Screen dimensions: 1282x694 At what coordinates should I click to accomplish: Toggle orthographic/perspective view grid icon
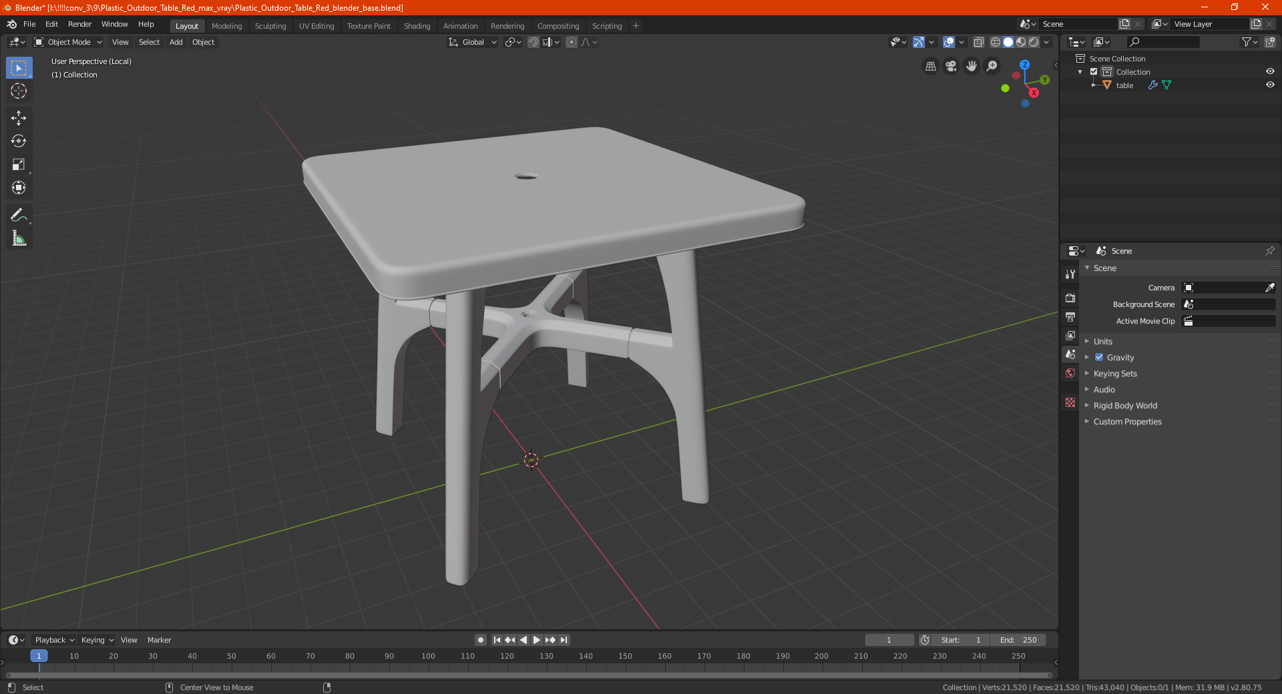[931, 66]
